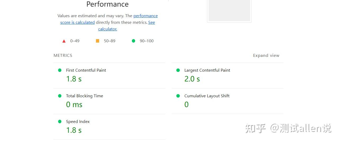
Task: Click the red triangle 0–49 legend icon
Action: (64, 41)
